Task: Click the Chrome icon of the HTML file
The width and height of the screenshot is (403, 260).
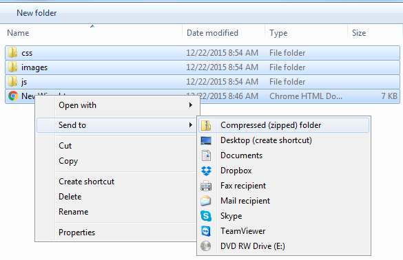Action: point(13,96)
